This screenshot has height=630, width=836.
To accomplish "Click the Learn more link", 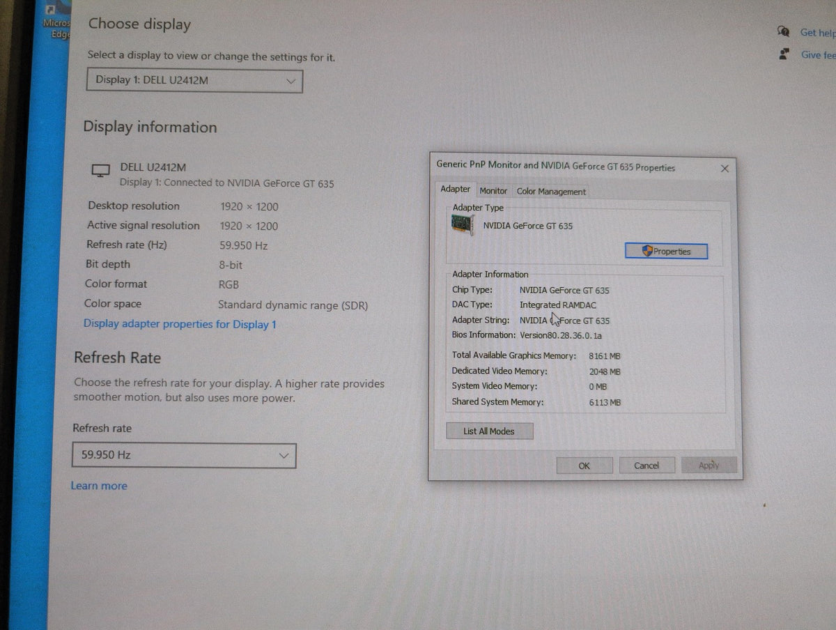I will pos(99,486).
